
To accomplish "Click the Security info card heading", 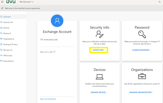I will (x=100, y=27).
